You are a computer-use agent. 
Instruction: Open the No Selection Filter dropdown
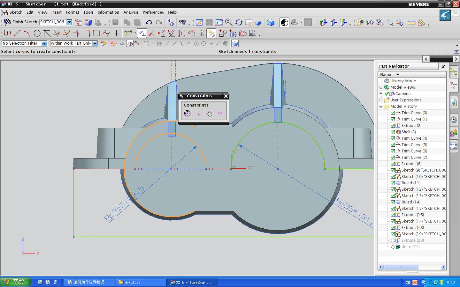pyautogui.click(x=44, y=43)
